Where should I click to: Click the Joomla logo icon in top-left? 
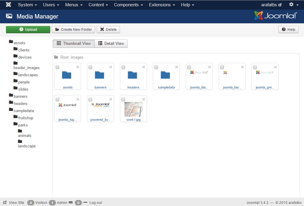click(9, 5)
